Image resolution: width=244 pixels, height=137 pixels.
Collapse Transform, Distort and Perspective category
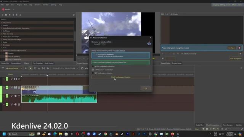coord(2,51)
